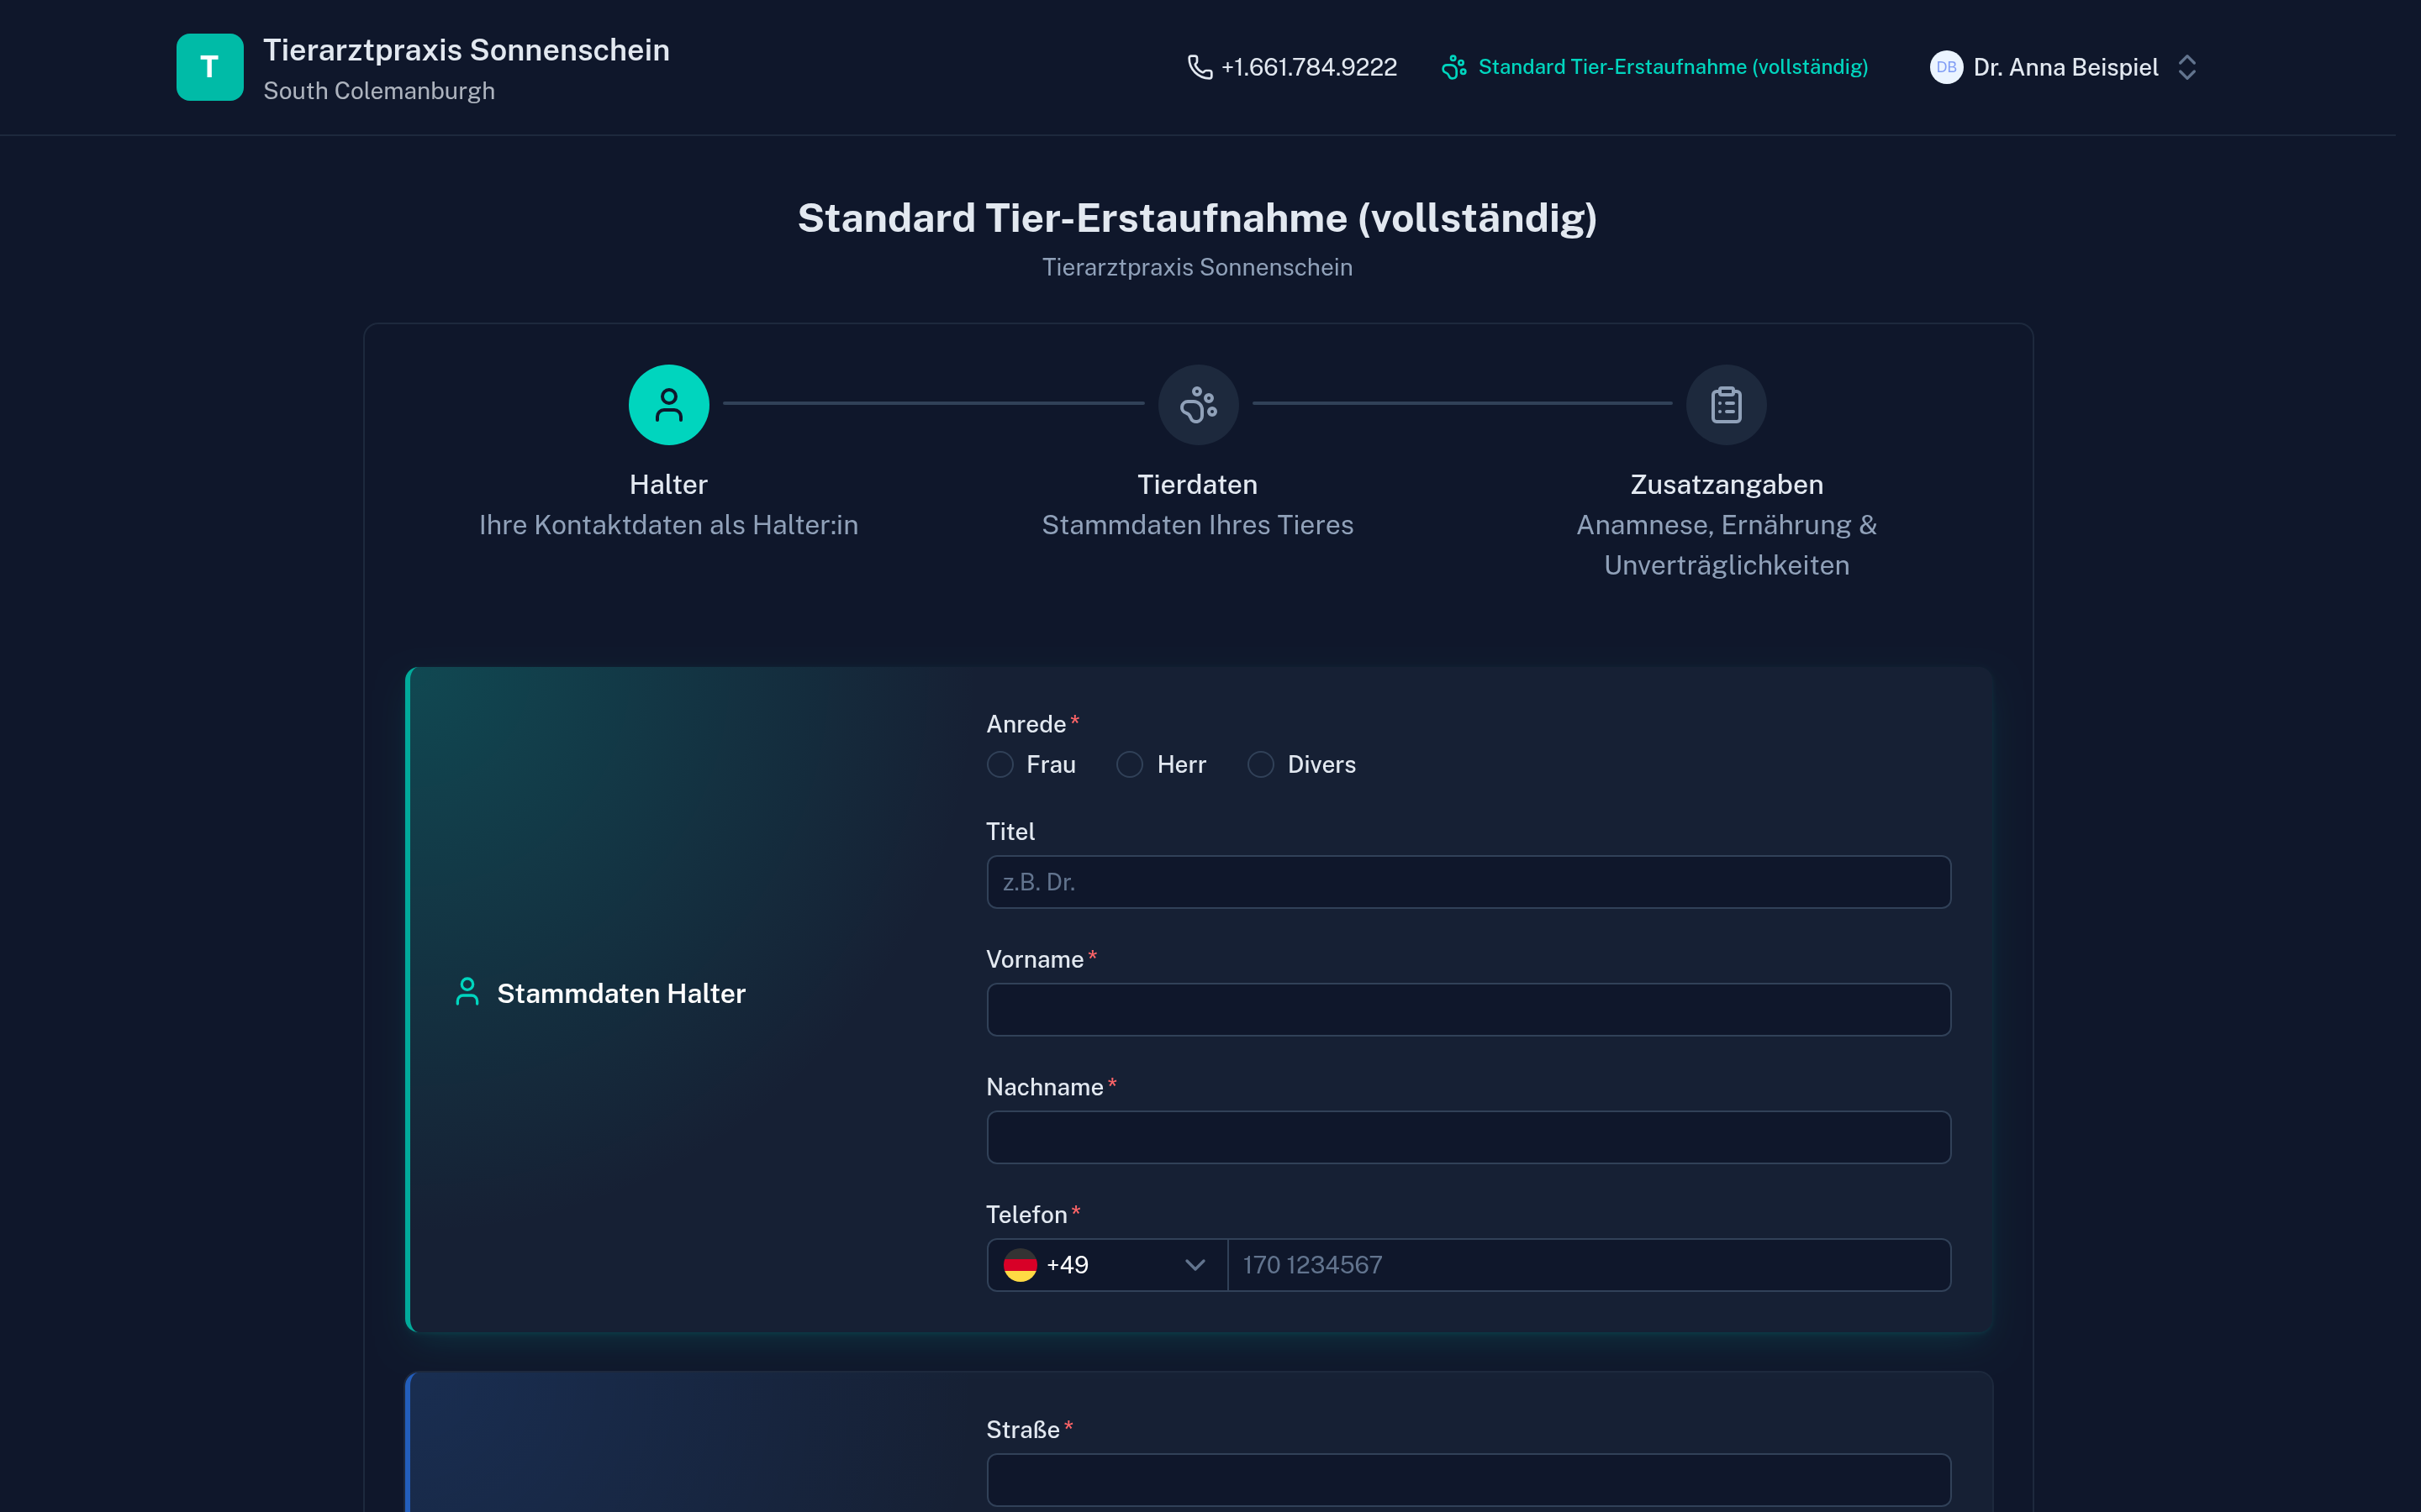This screenshot has width=2421, height=1512.
Task: Select the Frau radio button
Action: click(x=1000, y=764)
